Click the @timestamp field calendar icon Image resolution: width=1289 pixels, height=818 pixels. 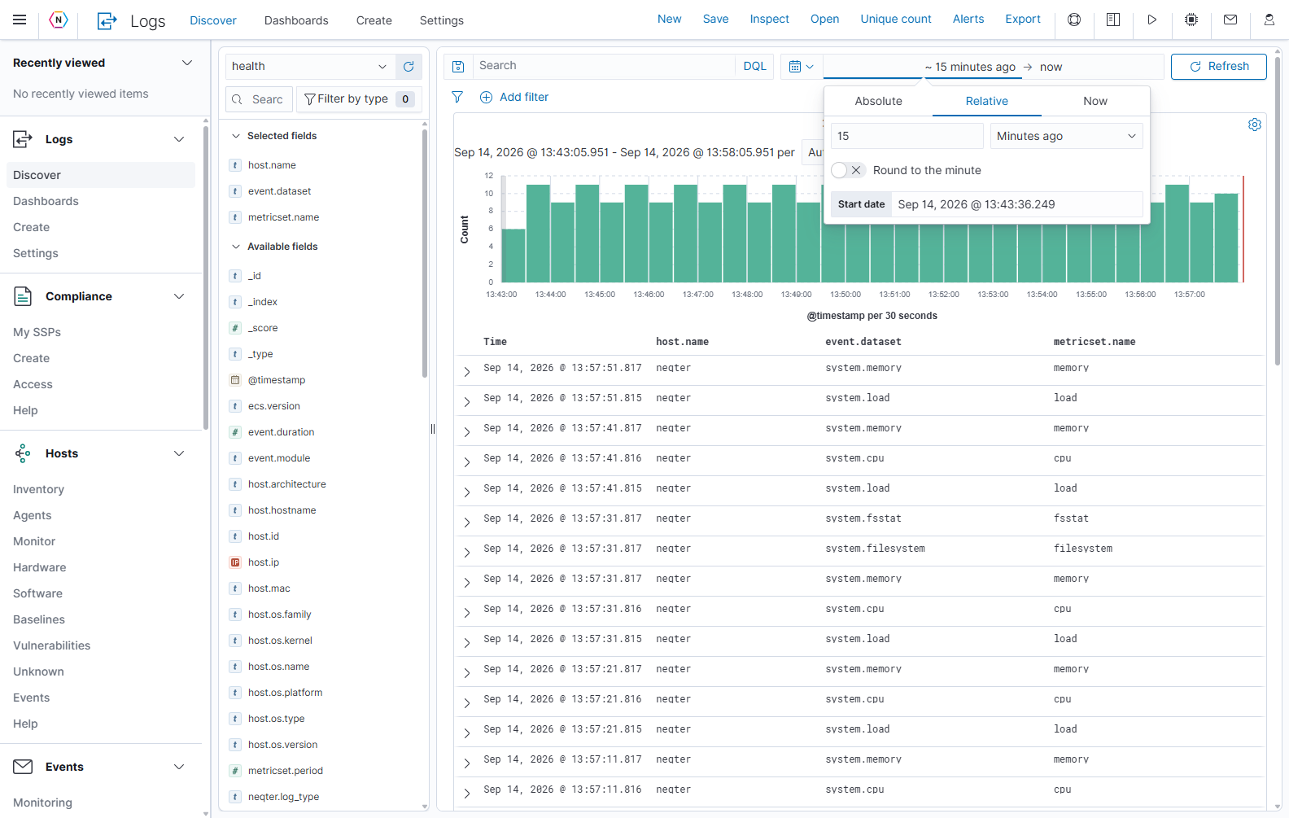[x=235, y=380]
